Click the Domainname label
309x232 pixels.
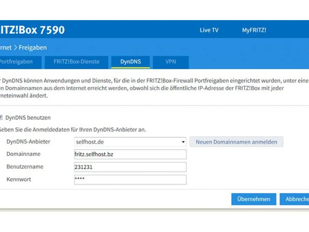click(23, 154)
